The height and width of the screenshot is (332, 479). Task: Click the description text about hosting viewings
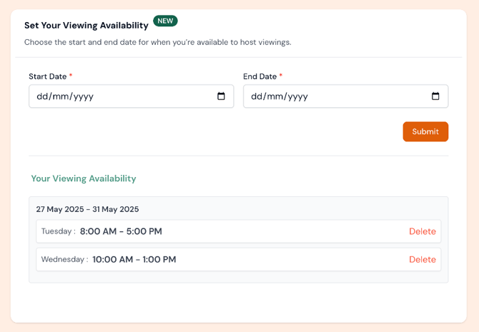[157, 42]
